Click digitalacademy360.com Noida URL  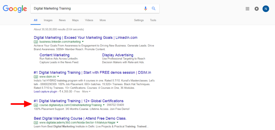(x=77, y=123)
